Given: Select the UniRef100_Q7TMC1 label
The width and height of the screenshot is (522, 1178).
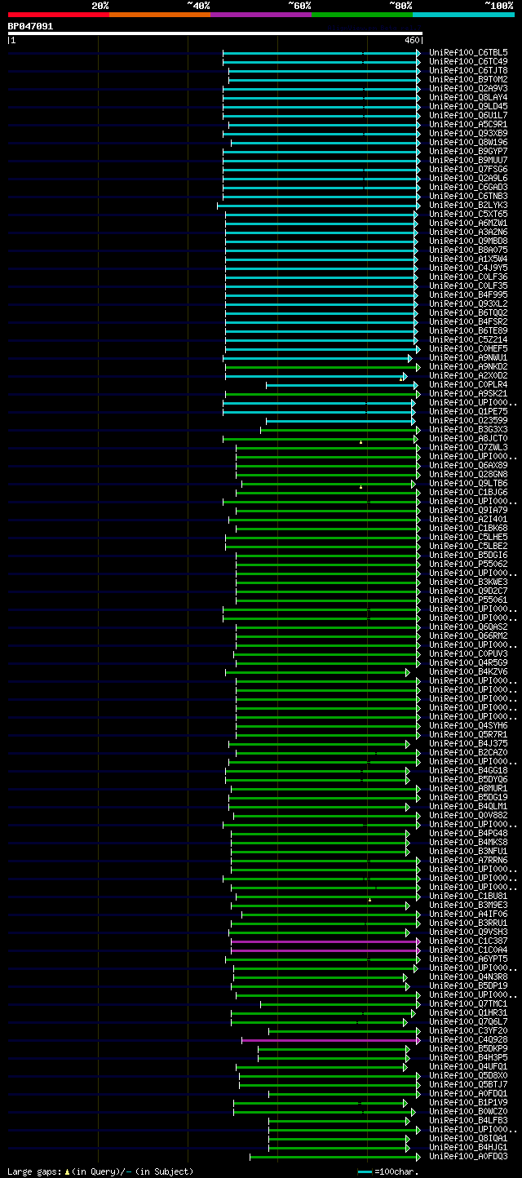Looking at the screenshot, I should point(468,1003).
